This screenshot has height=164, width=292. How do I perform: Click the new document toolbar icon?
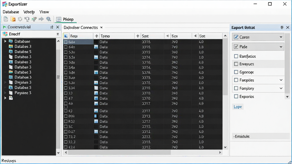coord(6,19)
